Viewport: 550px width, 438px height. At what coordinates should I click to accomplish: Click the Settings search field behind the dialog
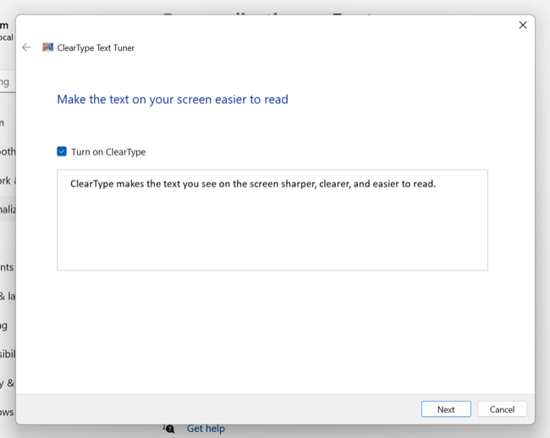(7, 82)
